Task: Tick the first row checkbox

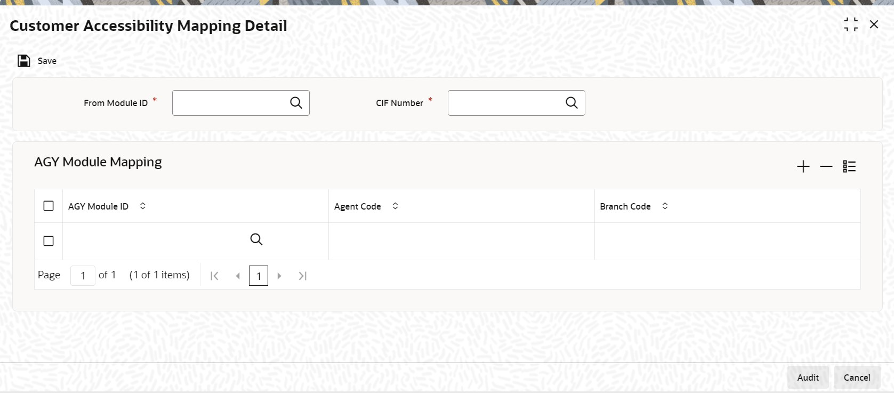Action: click(x=49, y=241)
